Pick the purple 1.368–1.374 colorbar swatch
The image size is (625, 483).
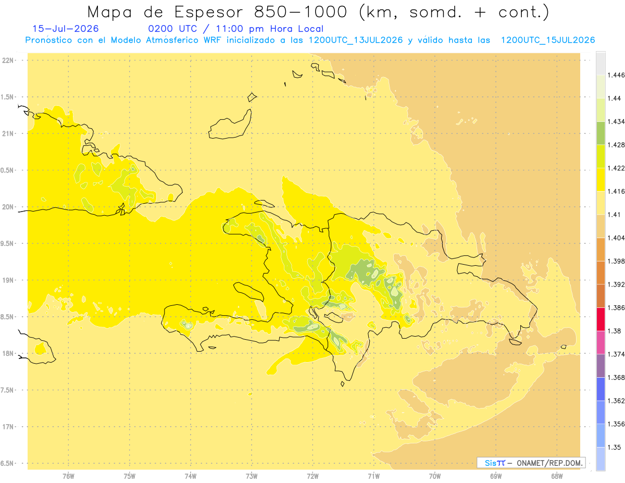tap(601, 366)
